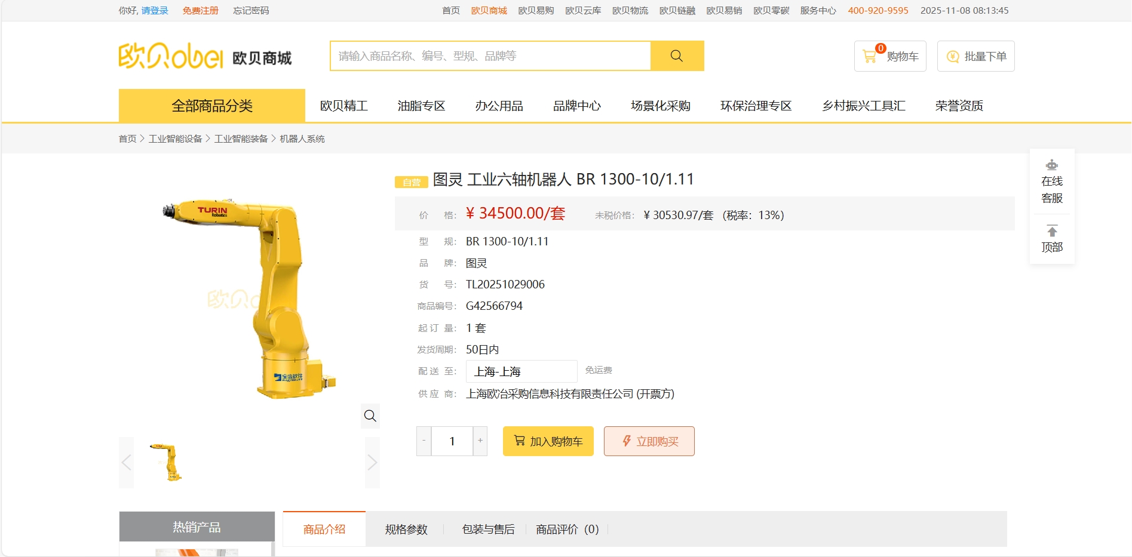Viewport: 1132px width, 557px height.
Task: Click the 自营 badge
Action: [x=412, y=181]
